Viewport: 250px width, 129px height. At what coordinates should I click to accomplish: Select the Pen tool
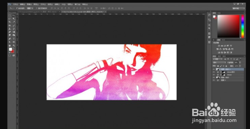(10, 39)
